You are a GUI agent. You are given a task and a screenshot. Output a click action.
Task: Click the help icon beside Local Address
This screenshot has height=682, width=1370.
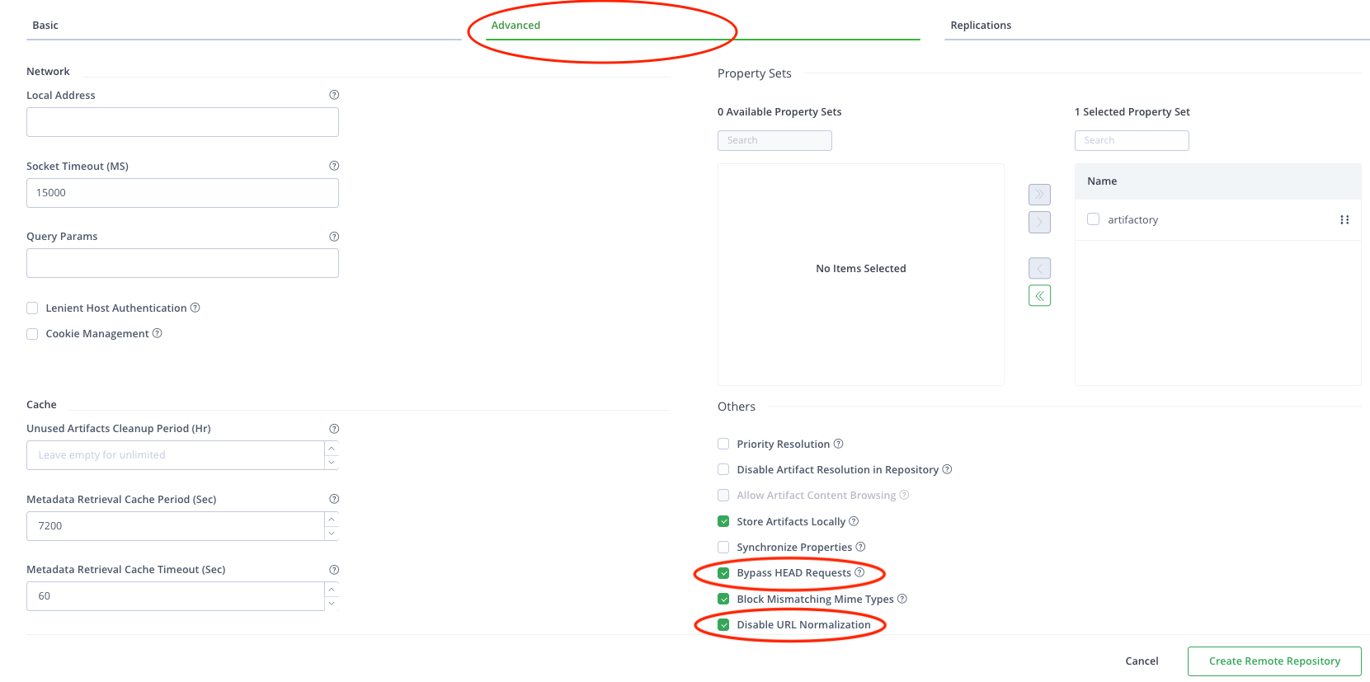334,95
